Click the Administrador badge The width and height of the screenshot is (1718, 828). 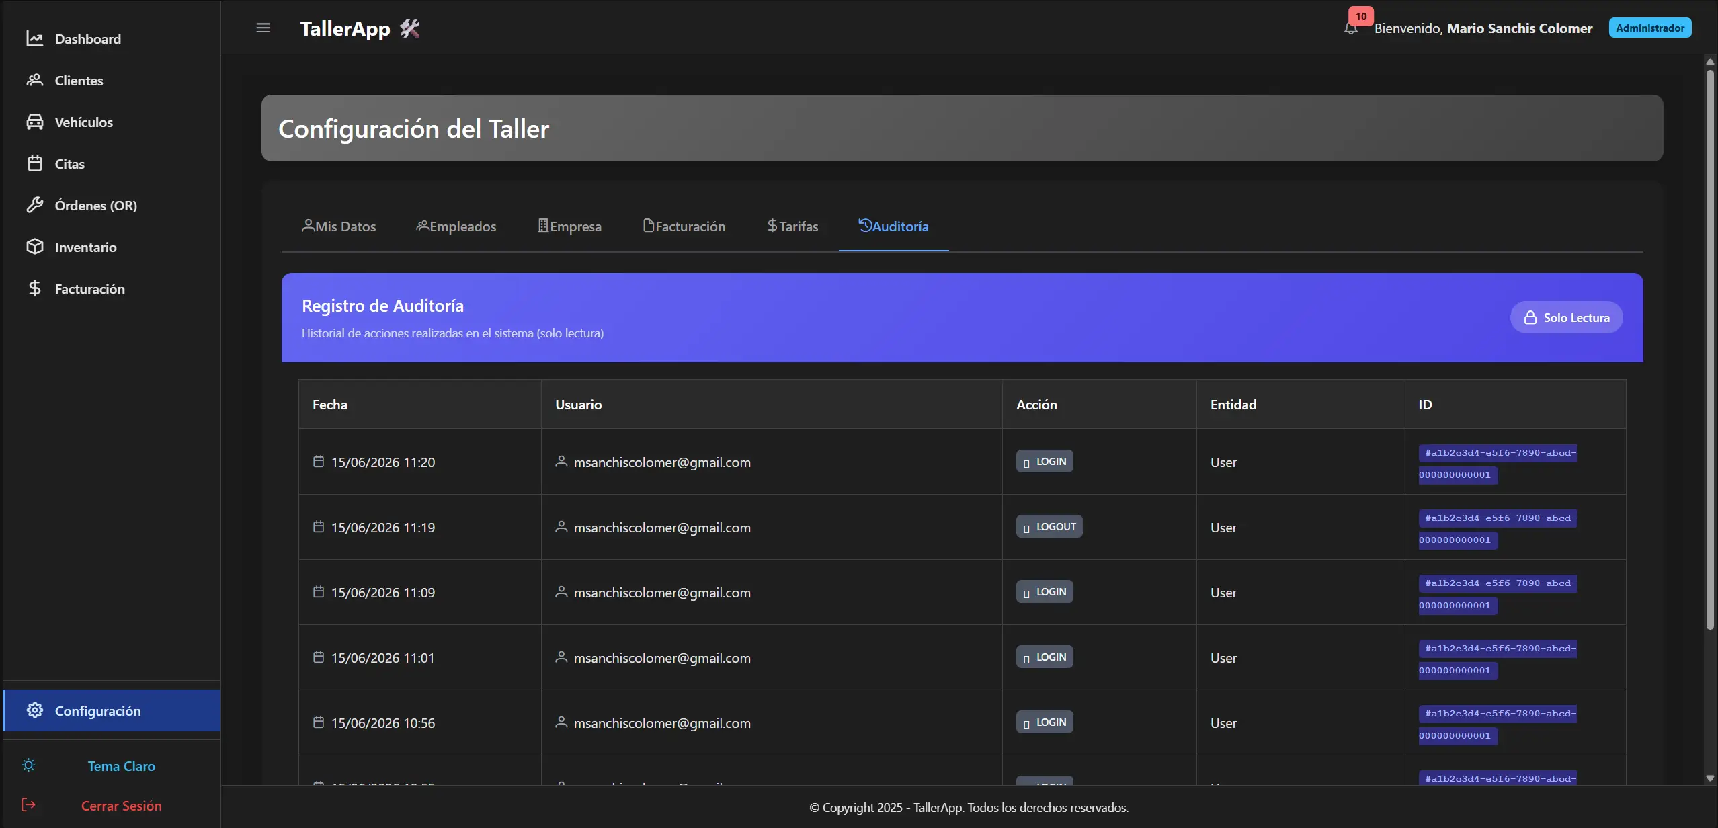click(1650, 28)
